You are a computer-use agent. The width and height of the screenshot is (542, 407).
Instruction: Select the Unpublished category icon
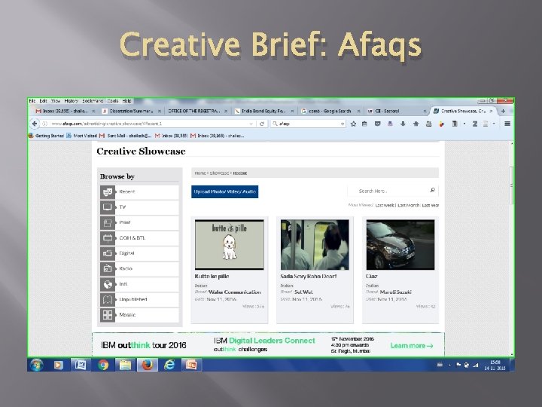click(x=108, y=299)
